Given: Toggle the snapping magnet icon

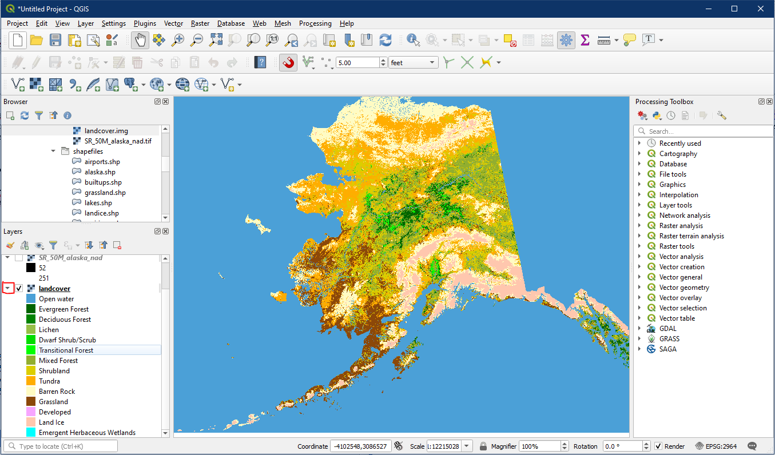Looking at the screenshot, I should [288, 62].
